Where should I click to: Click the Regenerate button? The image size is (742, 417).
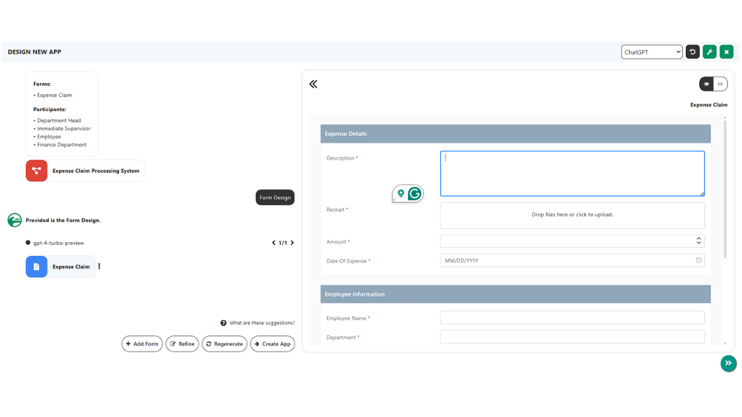coord(224,344)
